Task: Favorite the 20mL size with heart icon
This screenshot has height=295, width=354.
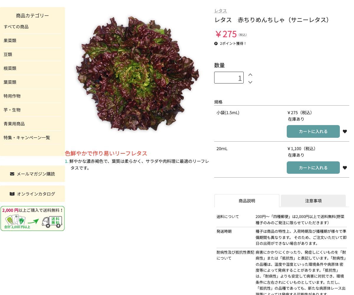Action: pyautogui.click(x=345, y=168)
